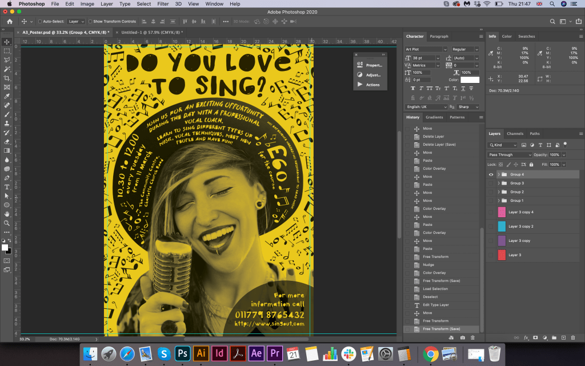The height and width of the screenshot is (366, 585).
Task: Take a new history snapshot with camera icon
Action: 462,337
